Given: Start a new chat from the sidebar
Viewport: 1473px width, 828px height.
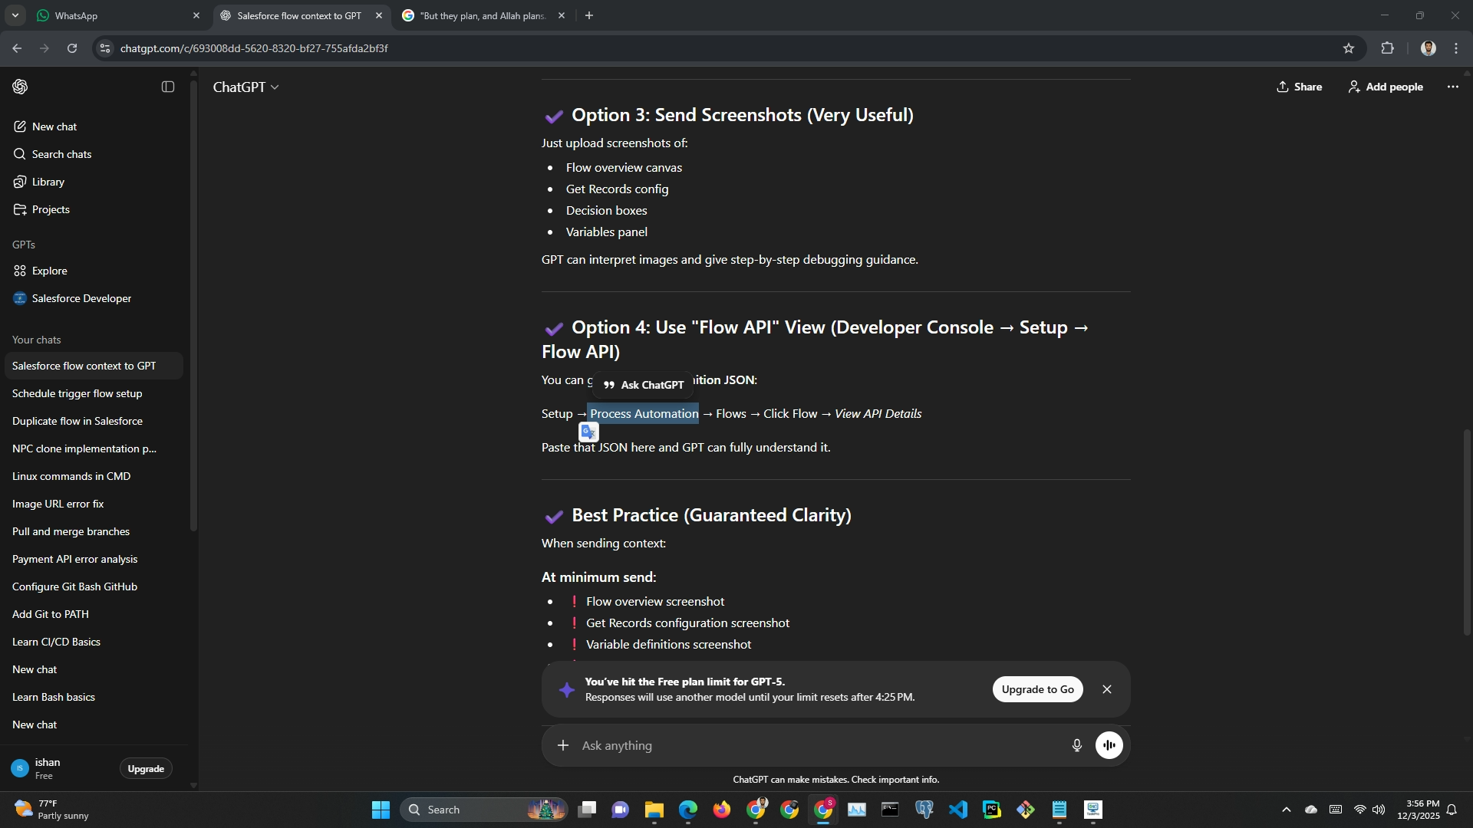Looking at the screenshot, I should tap(54, 127).
